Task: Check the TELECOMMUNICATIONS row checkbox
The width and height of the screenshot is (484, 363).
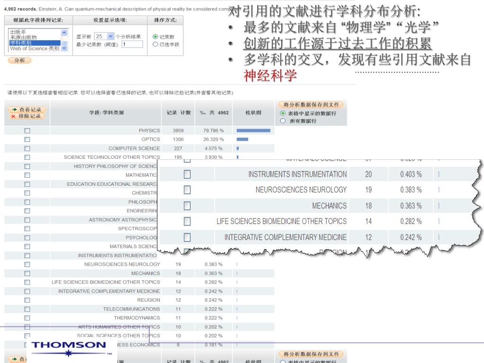Action: (27, 309)
